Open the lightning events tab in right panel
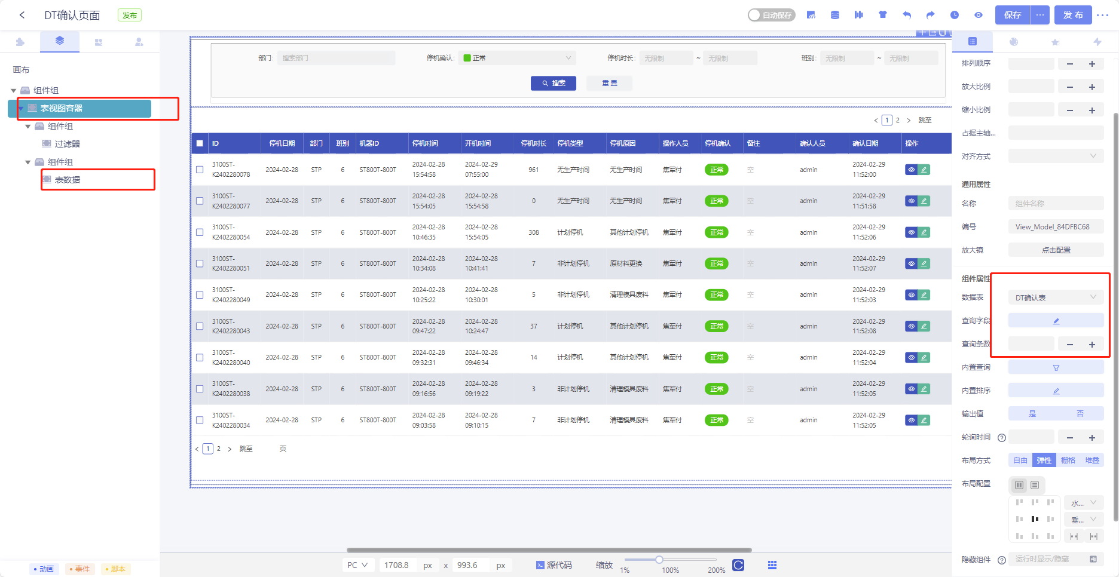This screenshot has width=1119, height=577. (x=1097, y=42)
